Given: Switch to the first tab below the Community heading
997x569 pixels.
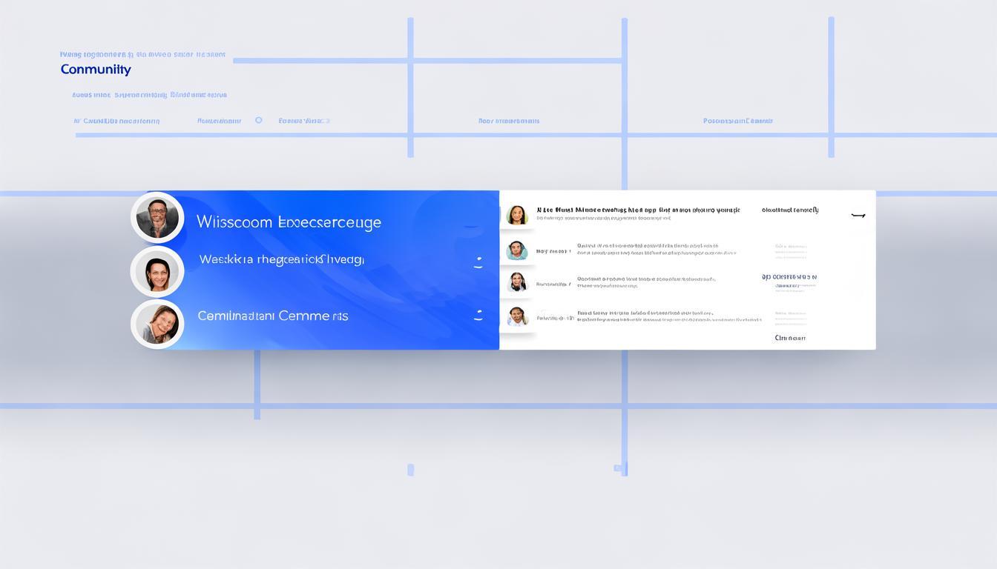Looking at the screenshot, I should point(117,121).
